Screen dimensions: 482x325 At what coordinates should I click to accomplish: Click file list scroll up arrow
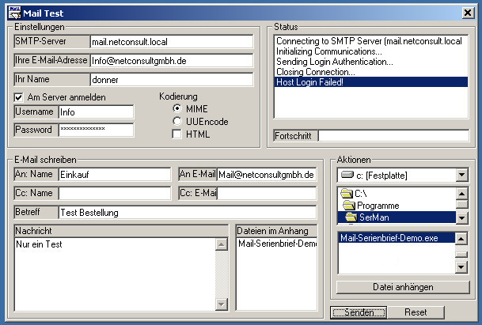point(461,238)
